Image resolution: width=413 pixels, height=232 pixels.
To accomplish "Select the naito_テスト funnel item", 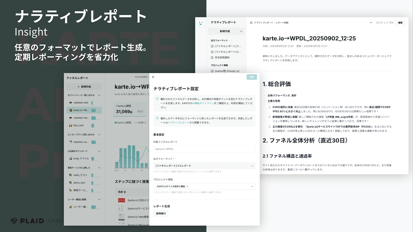I will 84,175.
